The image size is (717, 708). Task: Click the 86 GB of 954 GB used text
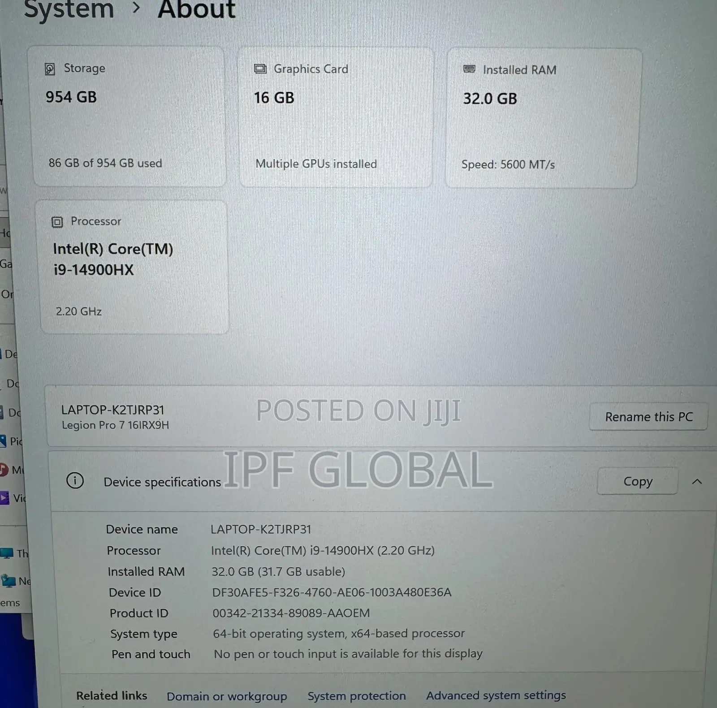click(x=105, y=163)
